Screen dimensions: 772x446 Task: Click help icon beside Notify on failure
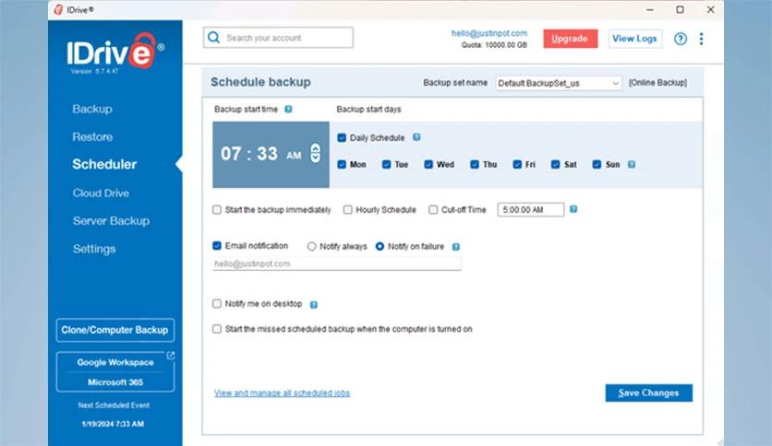(456, 247)
